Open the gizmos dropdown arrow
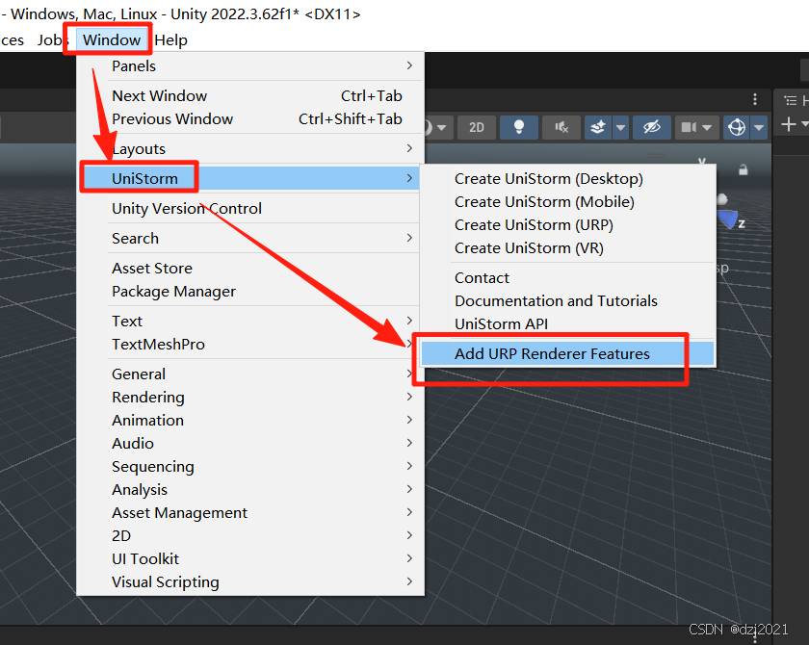Screen dimensions: 809x645 pos(759,127)
